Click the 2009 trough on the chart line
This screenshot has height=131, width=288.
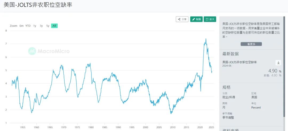tap(171, 113)
